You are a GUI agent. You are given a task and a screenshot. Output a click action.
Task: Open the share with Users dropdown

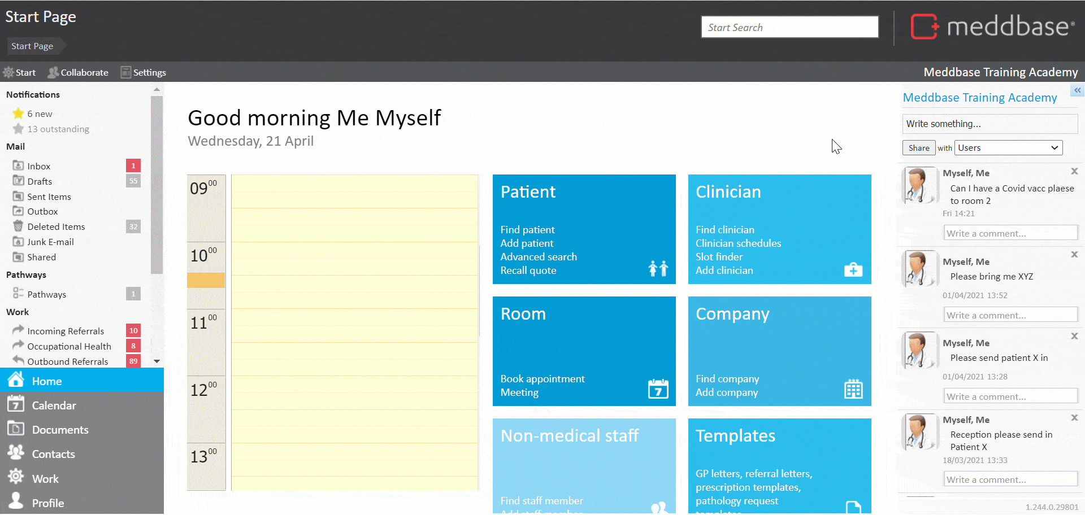click(x=1009, y=148)
